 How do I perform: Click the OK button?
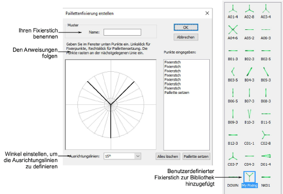pyautogui.click(x=186, y=27)
